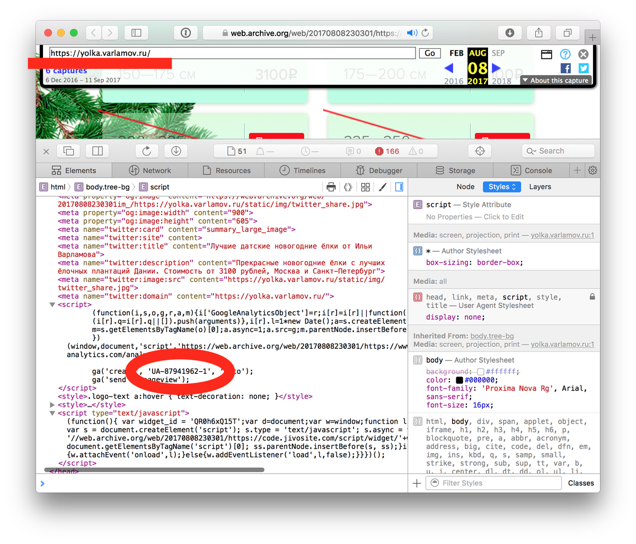The image size is (636, 544).
Task: Follow Inherited From body.tree-bg link
Action: 492,336
